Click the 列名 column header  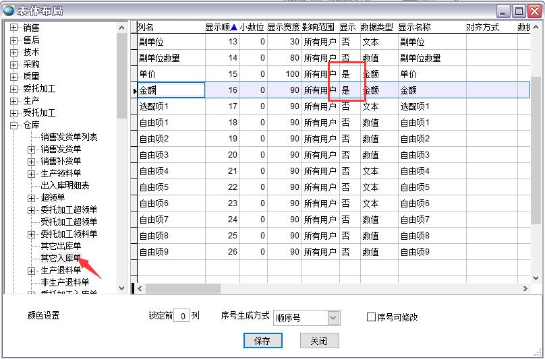tap(146, 28)
